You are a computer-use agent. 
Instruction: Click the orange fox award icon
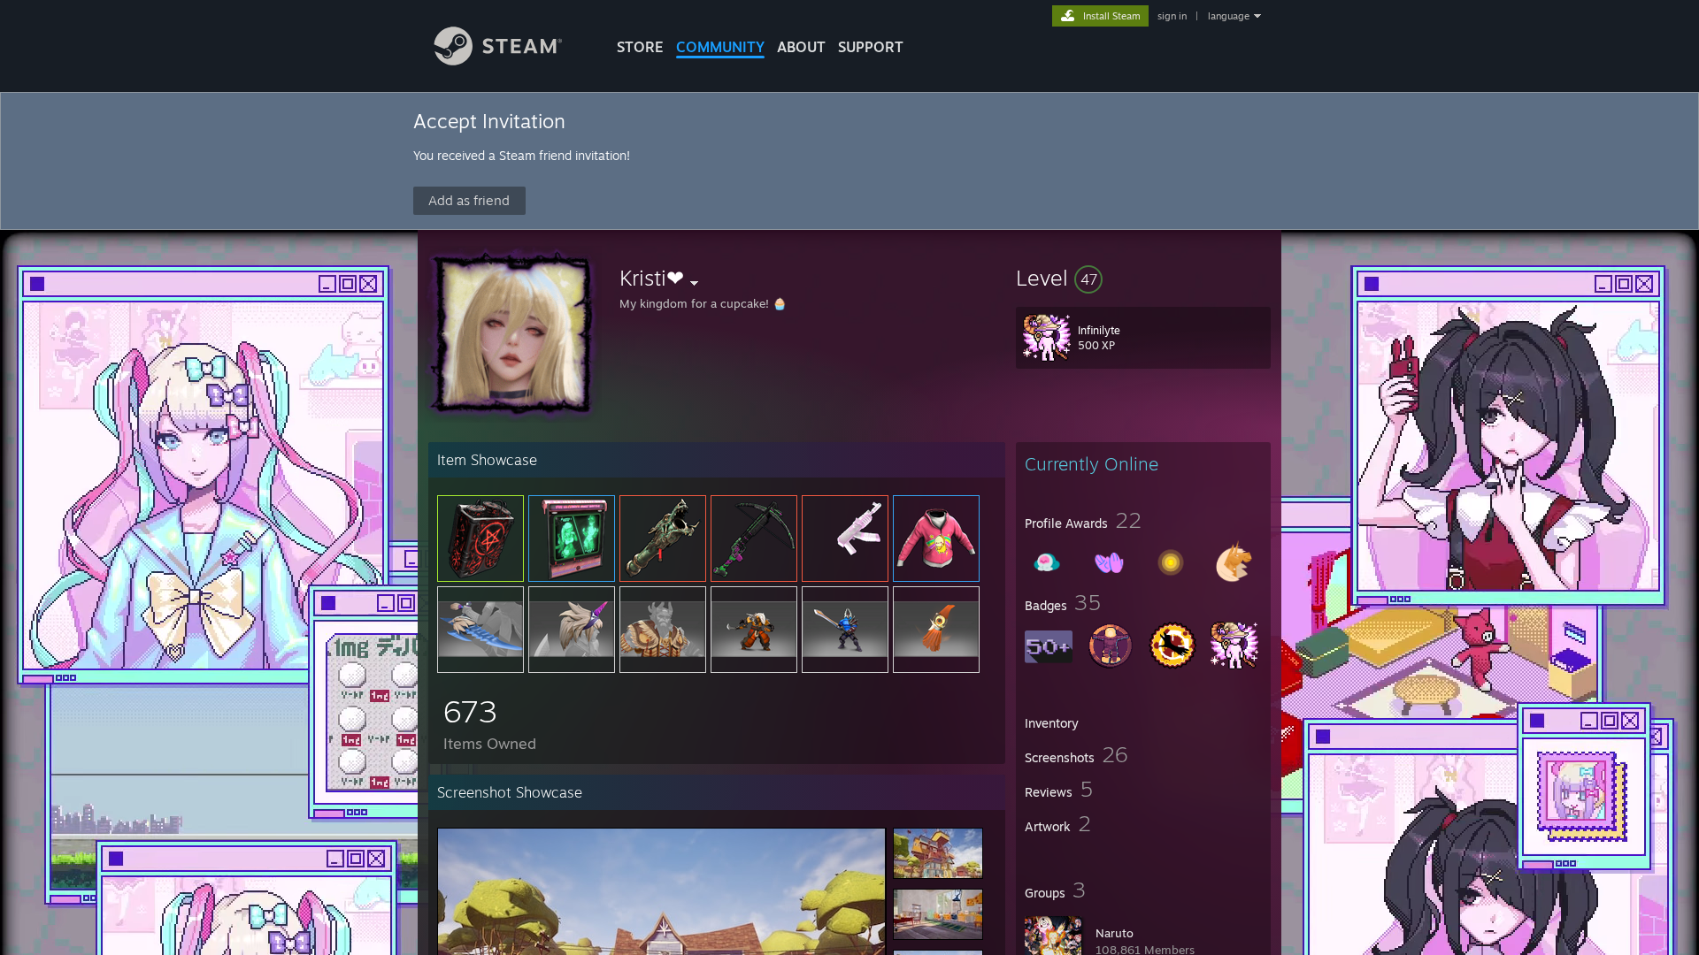click(x=1233, y=562)
